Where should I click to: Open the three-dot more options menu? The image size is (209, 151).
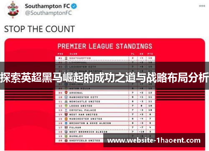click(x=202, y=6)
